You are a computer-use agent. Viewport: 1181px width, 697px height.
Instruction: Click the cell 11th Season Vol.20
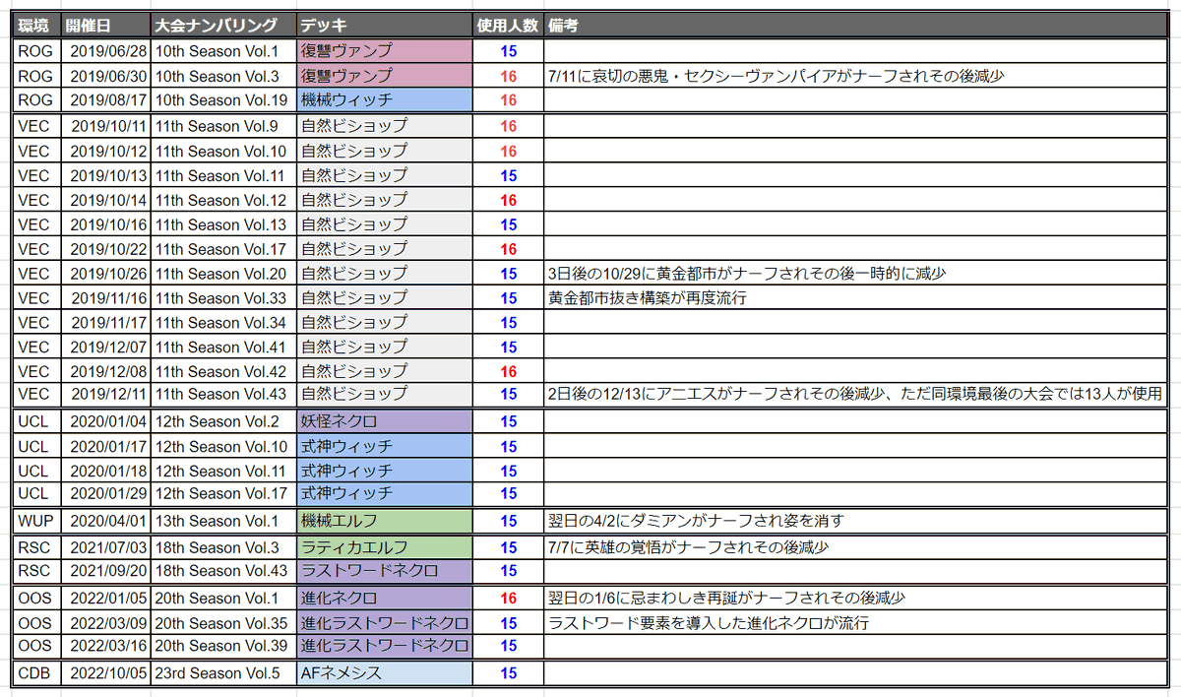224,274
